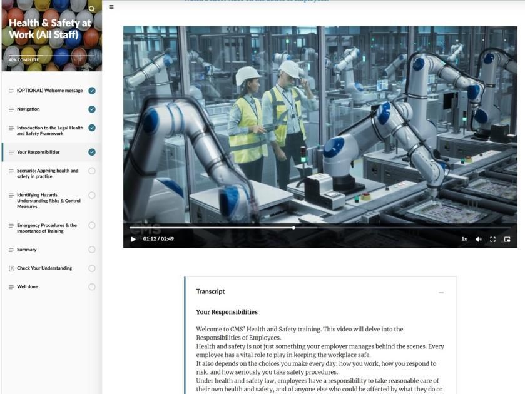The image size is (525, 394).
Task: Click completed checkmark for Welcome message
Action: pos(92,91)
